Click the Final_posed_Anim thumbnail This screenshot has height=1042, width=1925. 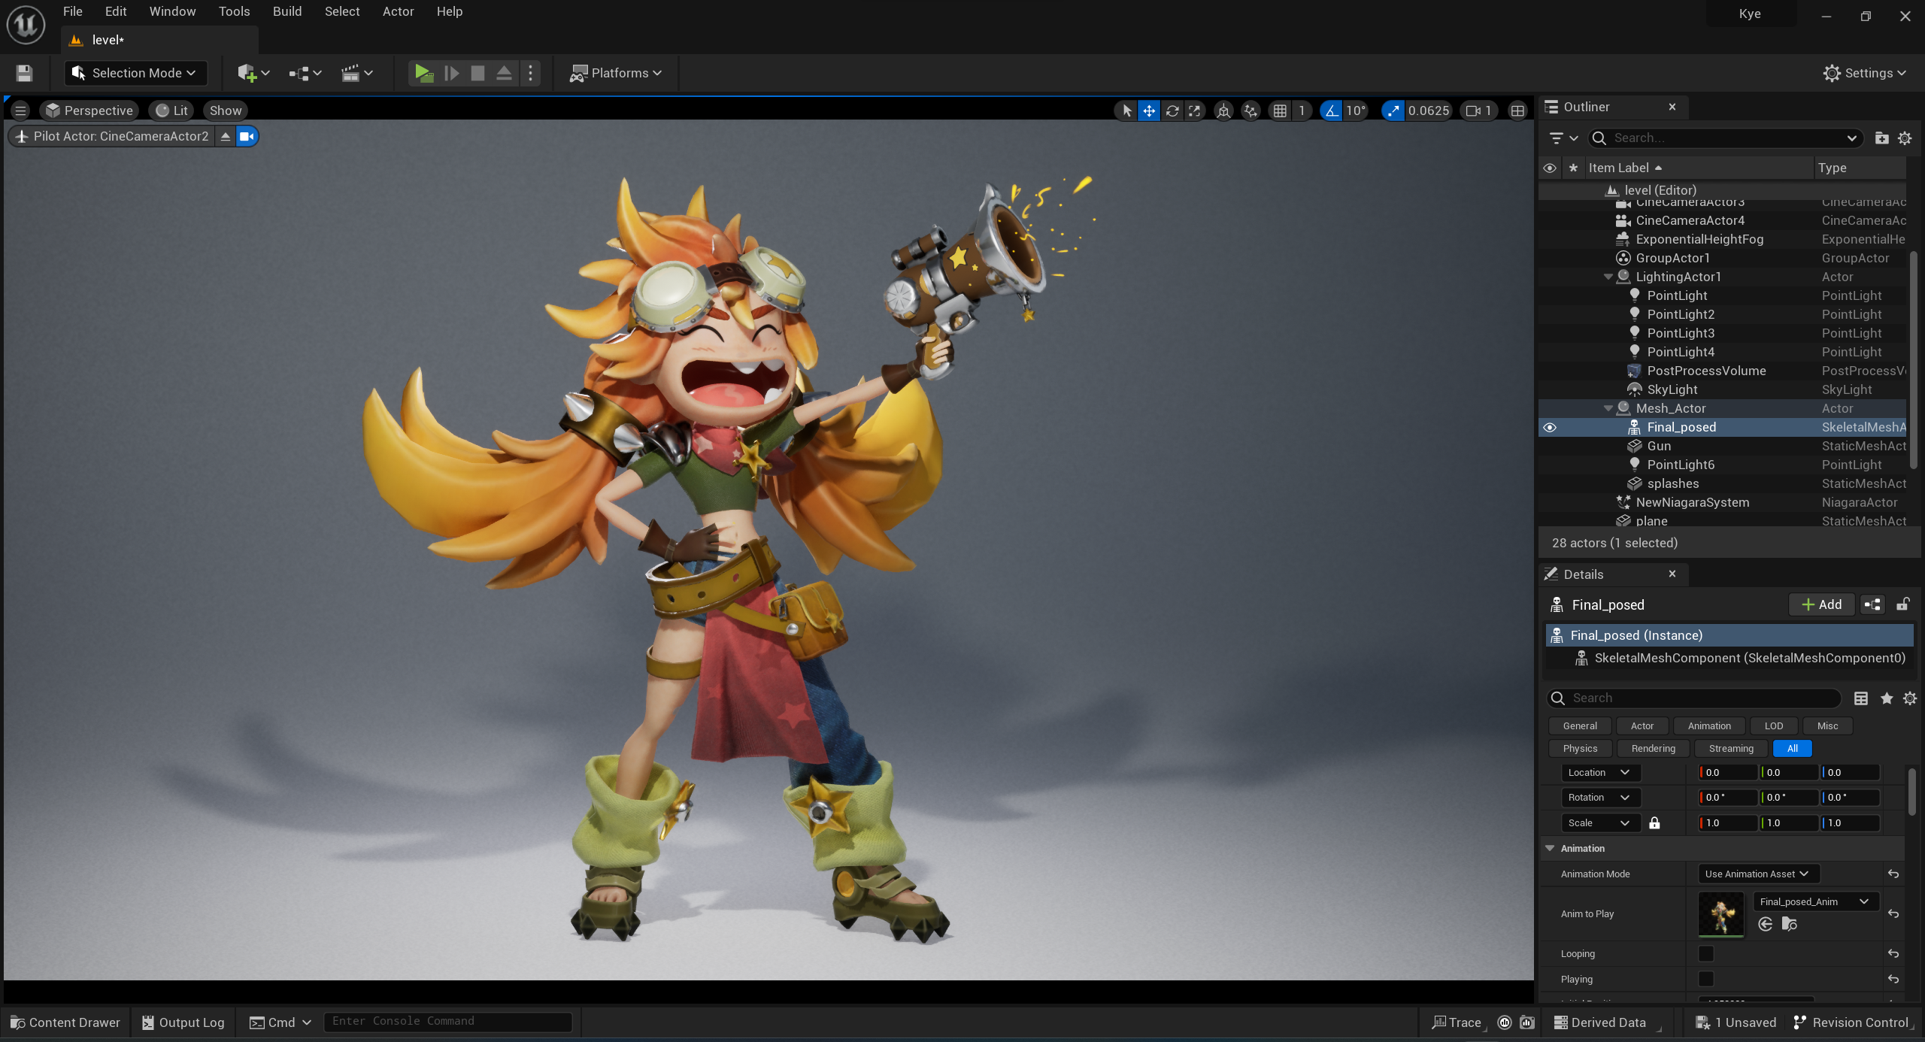coord(1720,913)
